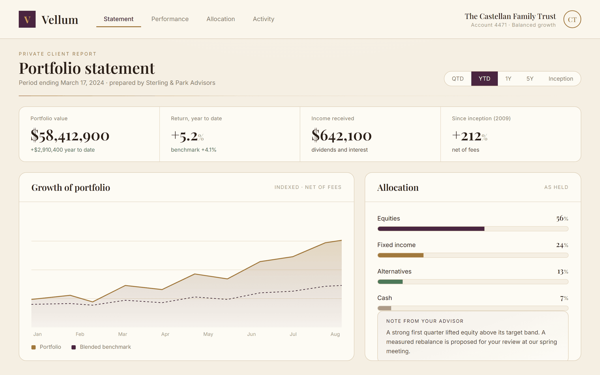Click the Portfolio statement title
This screenshot has width=600, height=375.
87,68
